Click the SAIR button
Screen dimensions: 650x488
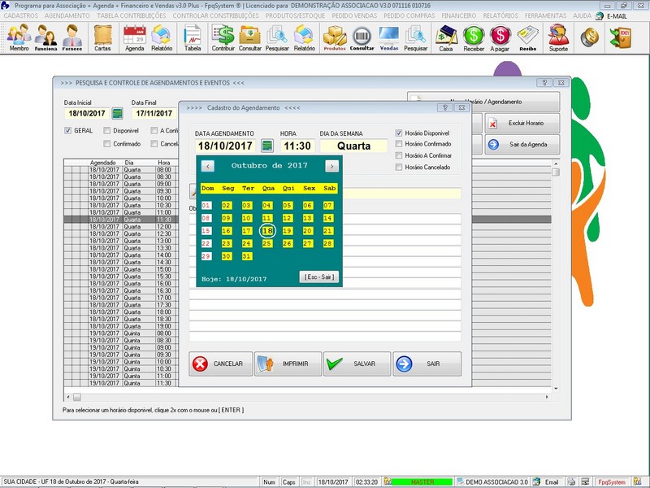427,364
